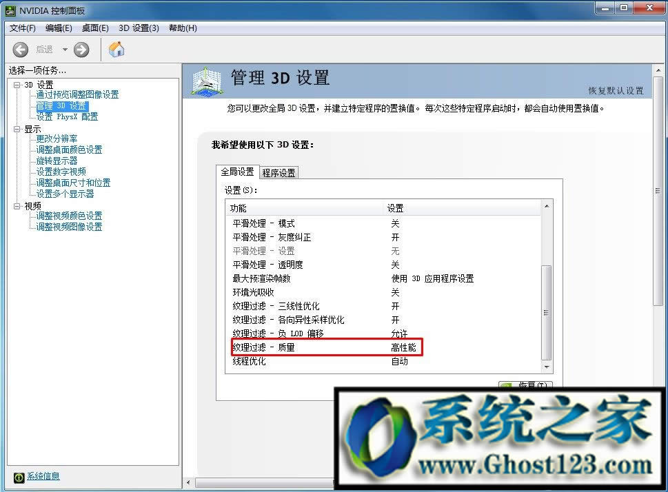Open the 文件(F) menu
The width and height of the screenshot is (668, 492).
(23, 28)
